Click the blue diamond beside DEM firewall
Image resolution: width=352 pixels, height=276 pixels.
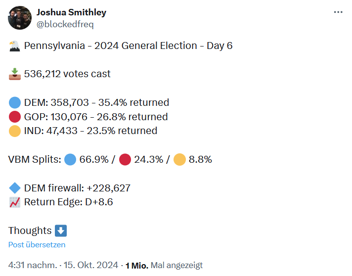coord(15,188)
